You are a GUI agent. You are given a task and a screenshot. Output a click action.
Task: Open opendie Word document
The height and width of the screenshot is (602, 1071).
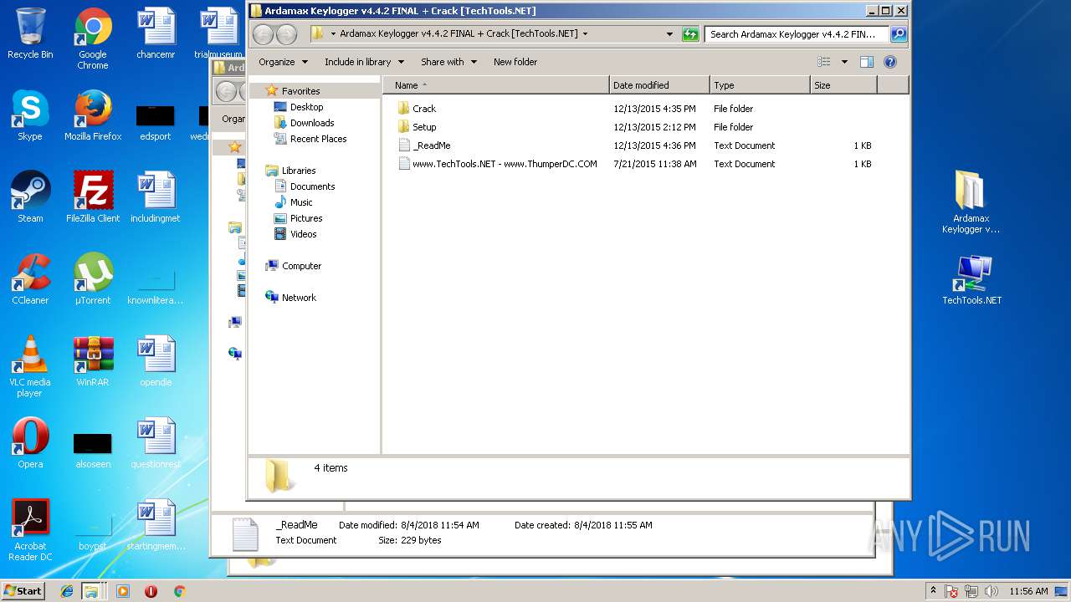pos(156,361)
